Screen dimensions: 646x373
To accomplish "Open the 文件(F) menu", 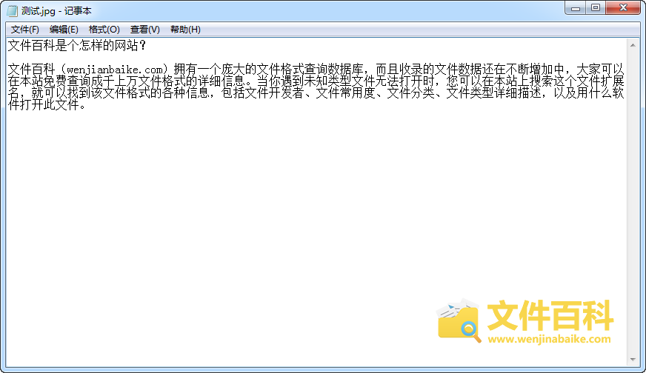I will coord(24,30).
